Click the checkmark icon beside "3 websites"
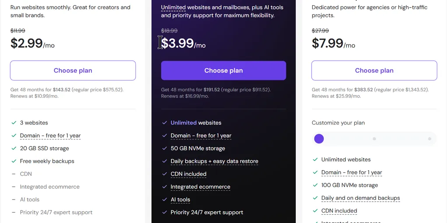This screenshot has height=223, width=447. click(x=14, y=123)
